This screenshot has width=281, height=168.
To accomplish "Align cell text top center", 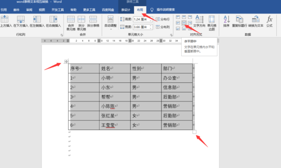I will 184,17.
